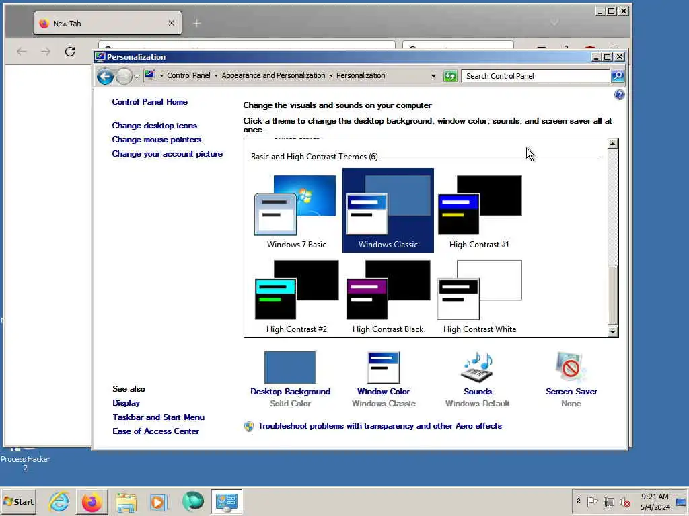Click the Personalization taskbar button
The height and width of the screenshot is (516, 689).
click(226, 501)
